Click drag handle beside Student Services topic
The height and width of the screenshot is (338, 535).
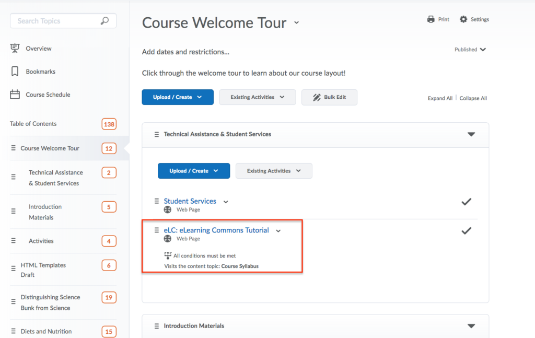point(156,201)
